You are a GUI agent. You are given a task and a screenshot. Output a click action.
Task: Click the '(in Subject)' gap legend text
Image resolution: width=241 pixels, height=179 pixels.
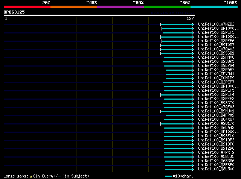tap(76, 176)
